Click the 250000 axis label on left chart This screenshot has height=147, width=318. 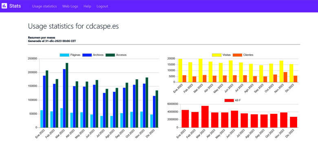point(33,59)
